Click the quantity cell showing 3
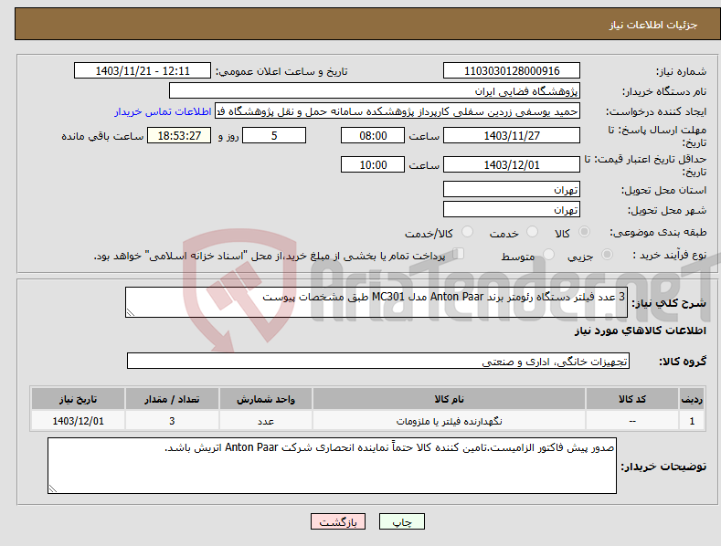721x546 pixels. click(172, 421)
